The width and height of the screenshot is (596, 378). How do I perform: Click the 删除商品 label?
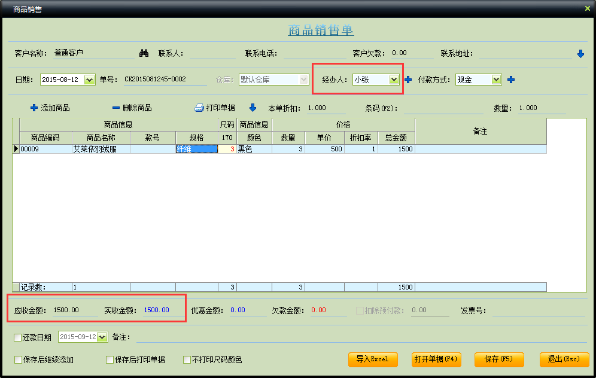coord(137,108)
